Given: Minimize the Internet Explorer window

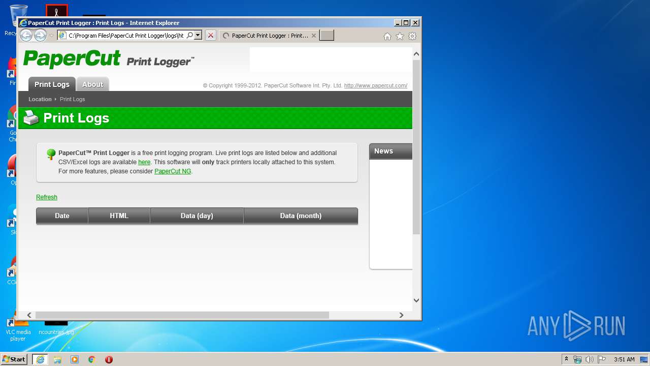Looking at the screenshot, I should coord(398,23).
